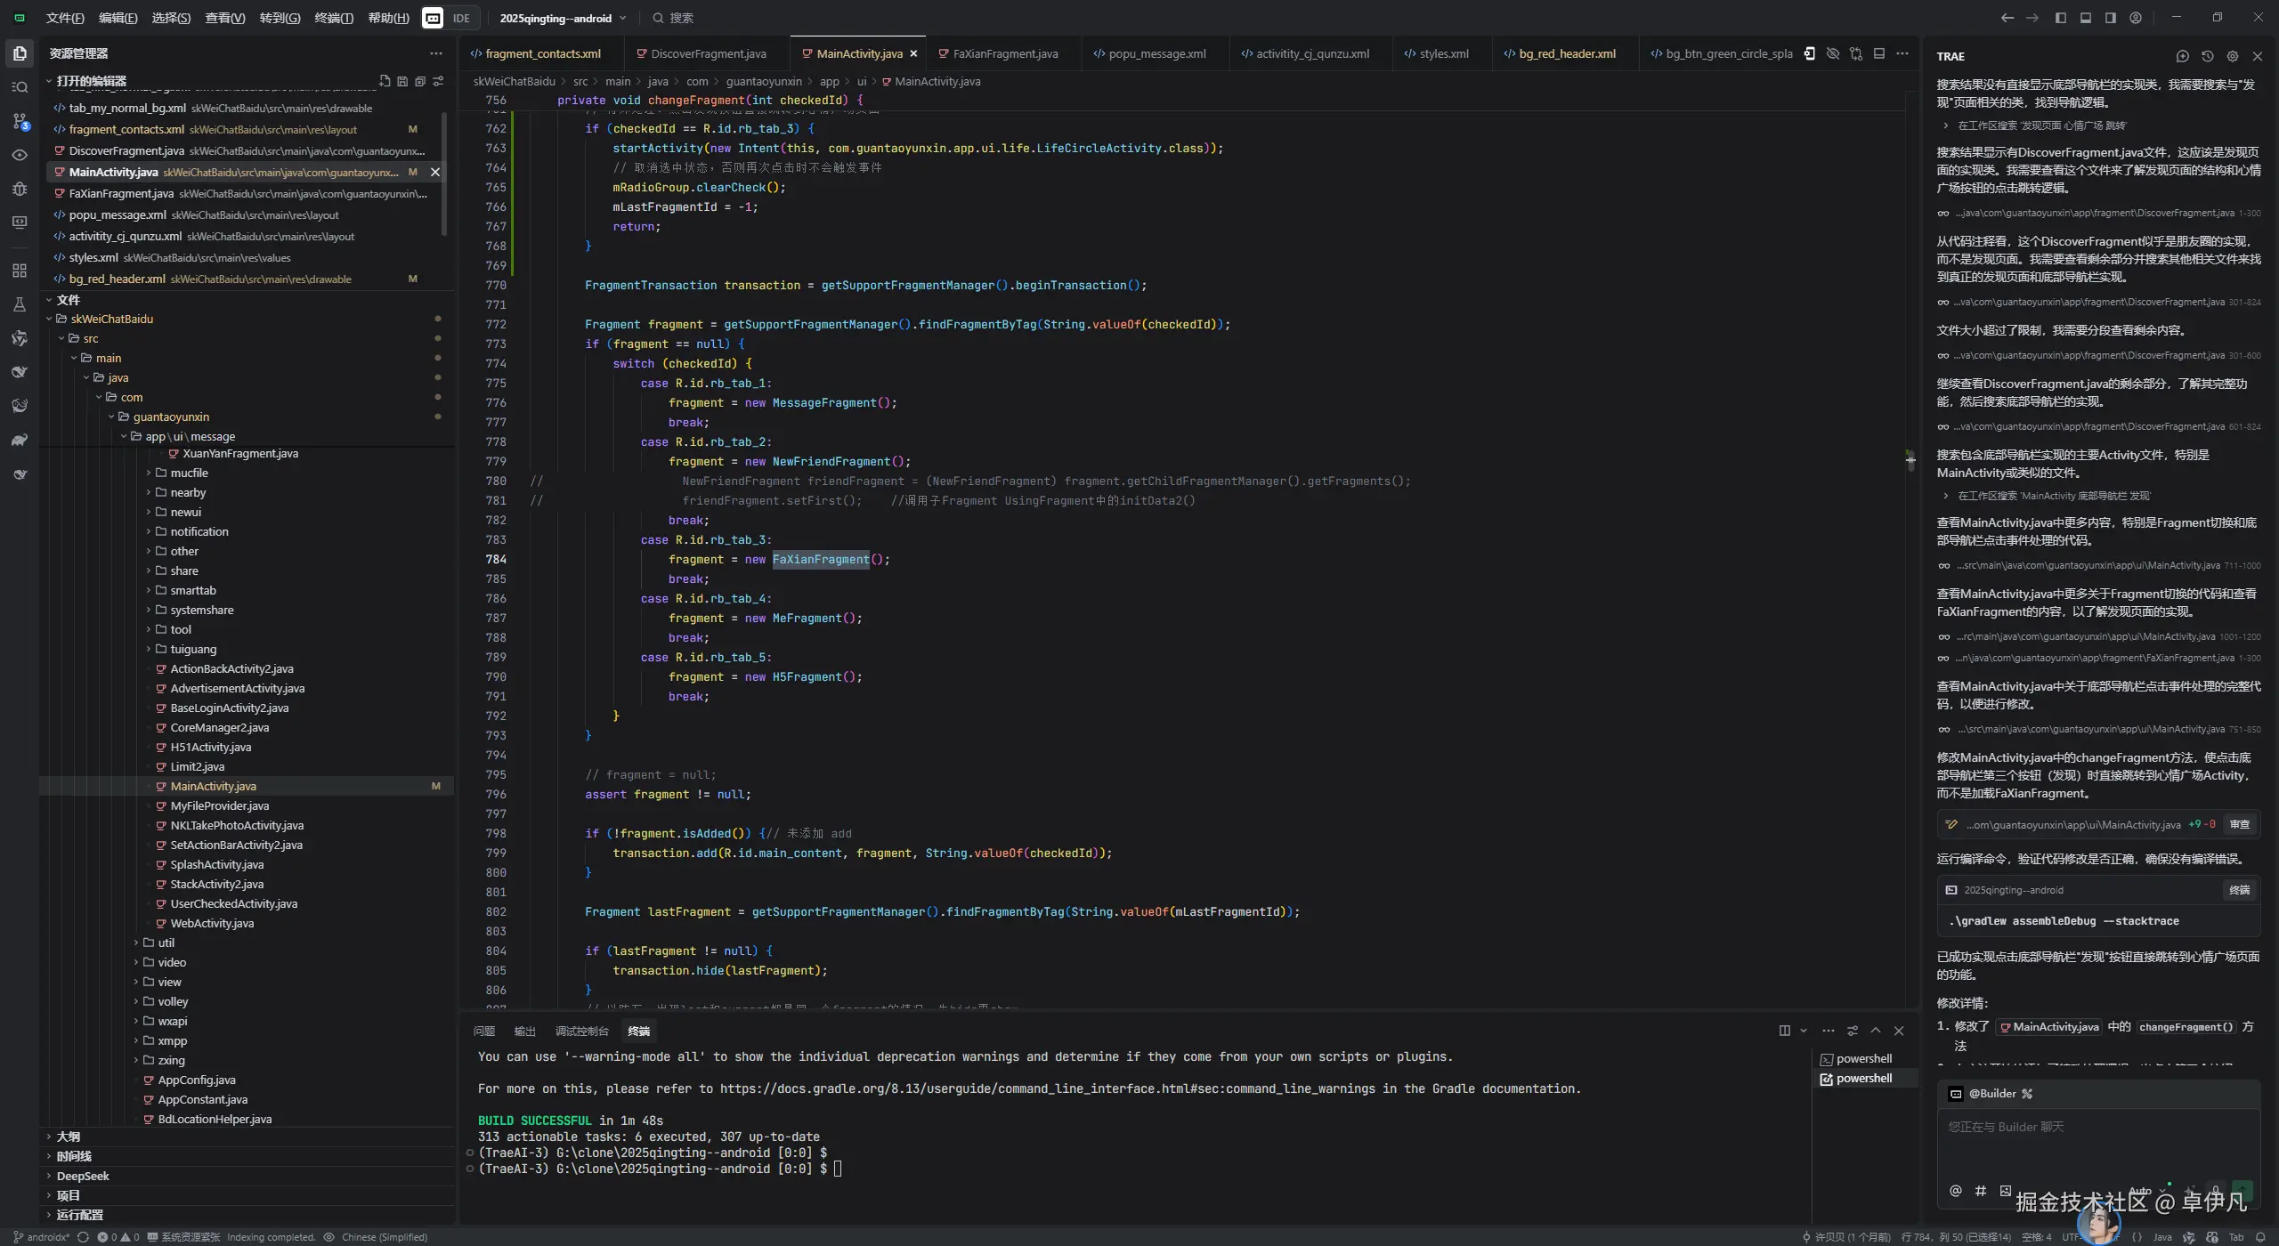The image size is (2279, 1246).
Task: Toggle primary side bar visibility
Action: [x=2060, y=18]
